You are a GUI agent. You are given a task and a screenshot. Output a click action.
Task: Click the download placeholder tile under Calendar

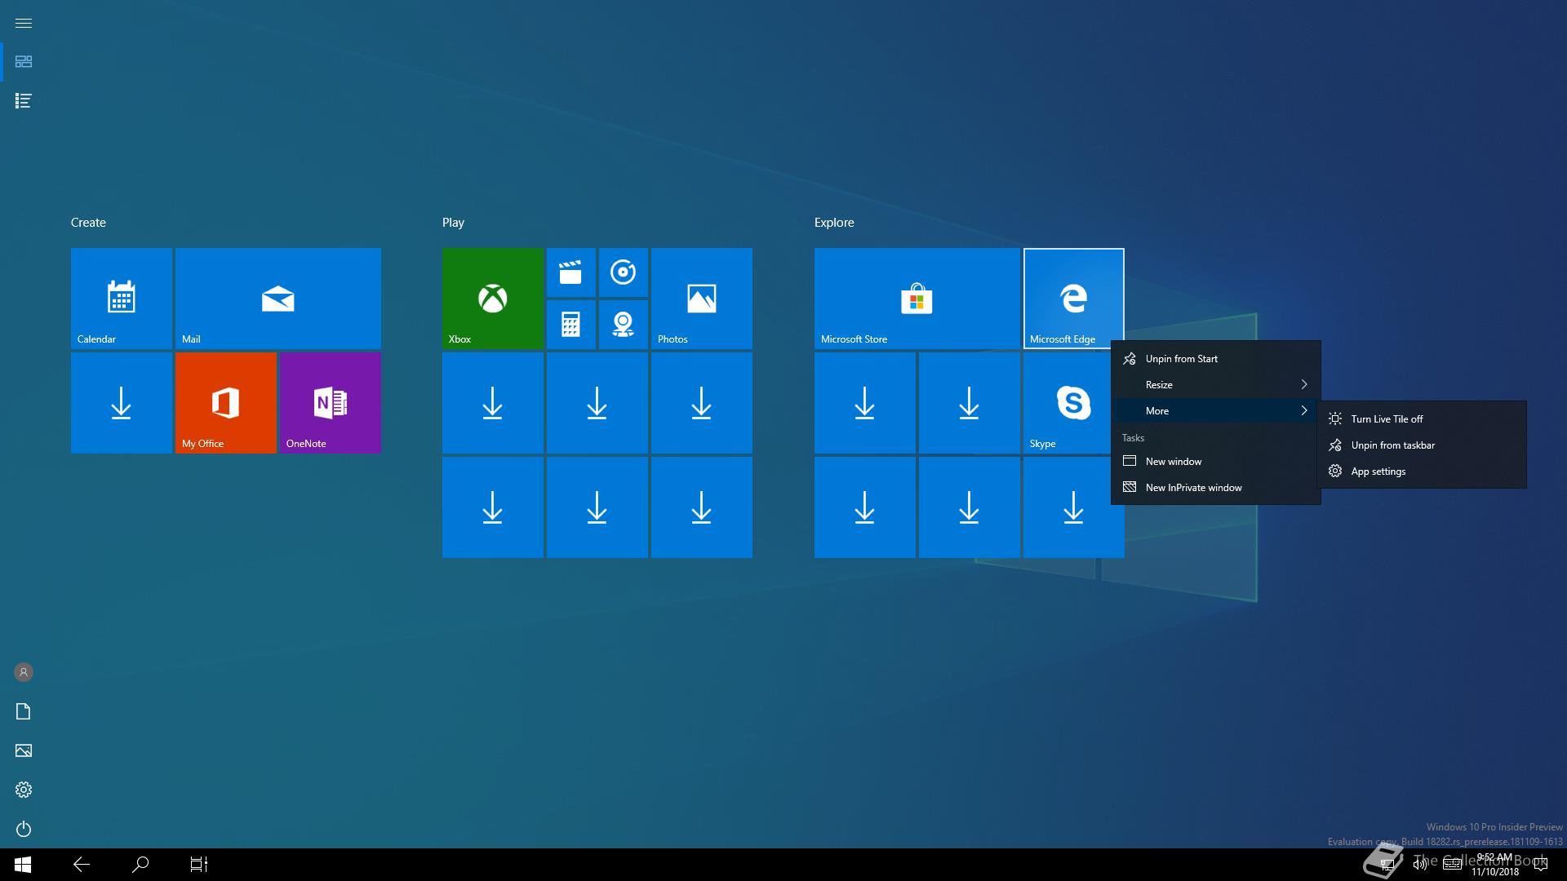click(122, 403)
